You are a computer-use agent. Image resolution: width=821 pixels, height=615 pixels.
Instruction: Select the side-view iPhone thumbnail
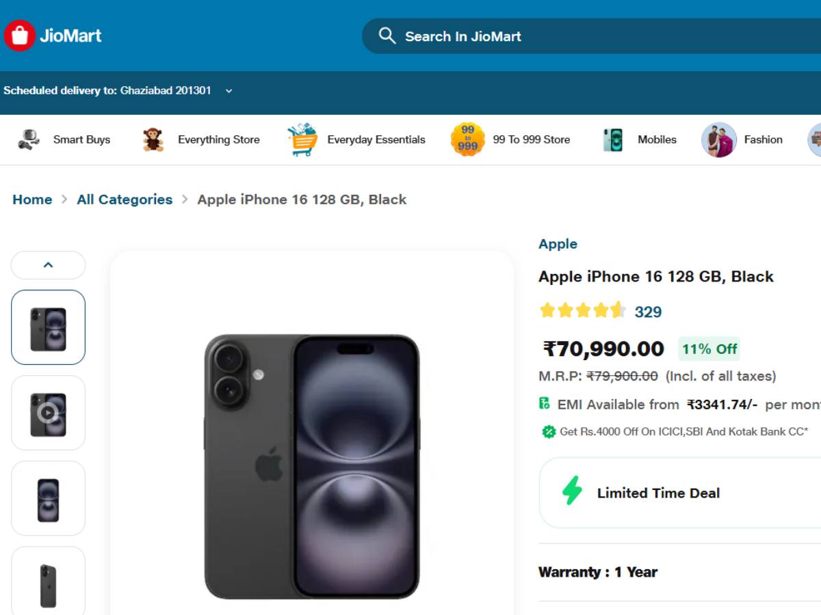(x=48, y=581)
